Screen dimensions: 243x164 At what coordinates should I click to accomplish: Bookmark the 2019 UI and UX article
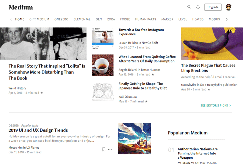pyautogui.click(x=104, y=149)
